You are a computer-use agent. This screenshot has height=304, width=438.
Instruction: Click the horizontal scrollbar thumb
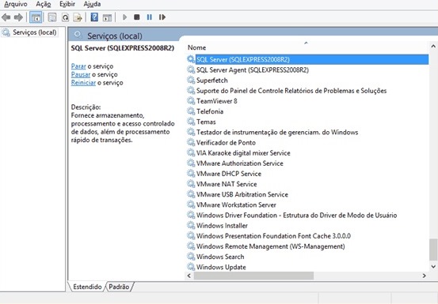point(253,276)
